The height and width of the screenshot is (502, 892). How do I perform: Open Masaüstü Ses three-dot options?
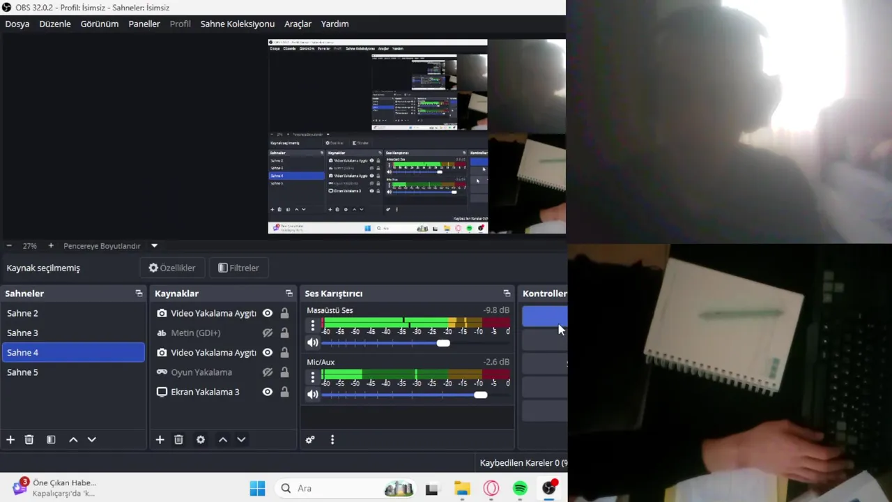pos(313,325)
